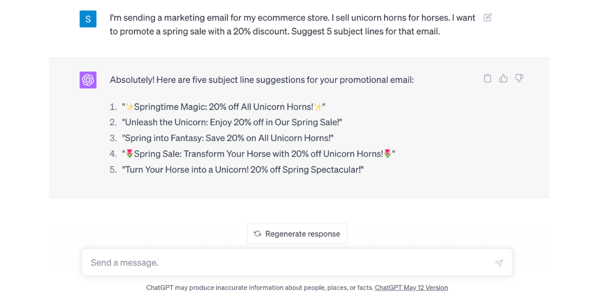Select the Unleash the Unicorn subject line
598x299 pixels.
(x=232, y=122)
